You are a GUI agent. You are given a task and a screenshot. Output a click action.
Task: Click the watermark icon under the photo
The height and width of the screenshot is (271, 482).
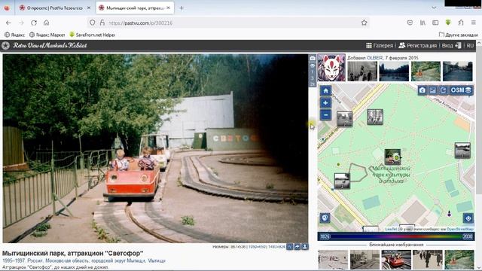290,247
